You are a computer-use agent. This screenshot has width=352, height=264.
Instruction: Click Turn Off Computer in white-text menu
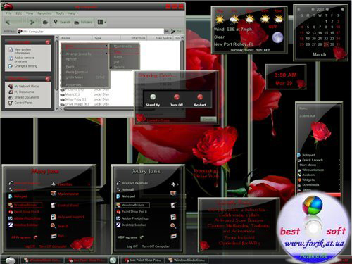[x=156, y=246]
